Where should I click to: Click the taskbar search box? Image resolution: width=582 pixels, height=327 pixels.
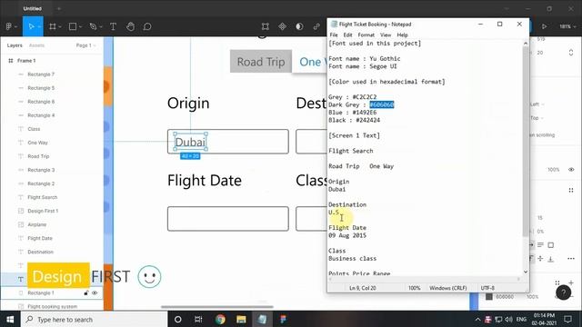[94, 319]
